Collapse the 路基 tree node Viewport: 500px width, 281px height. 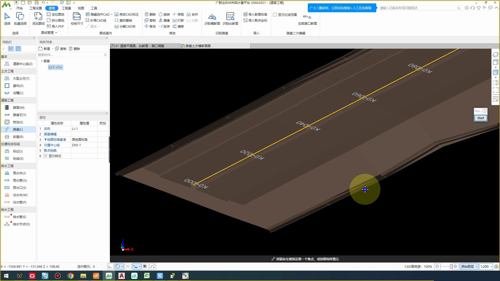click(x=42, y=61)
